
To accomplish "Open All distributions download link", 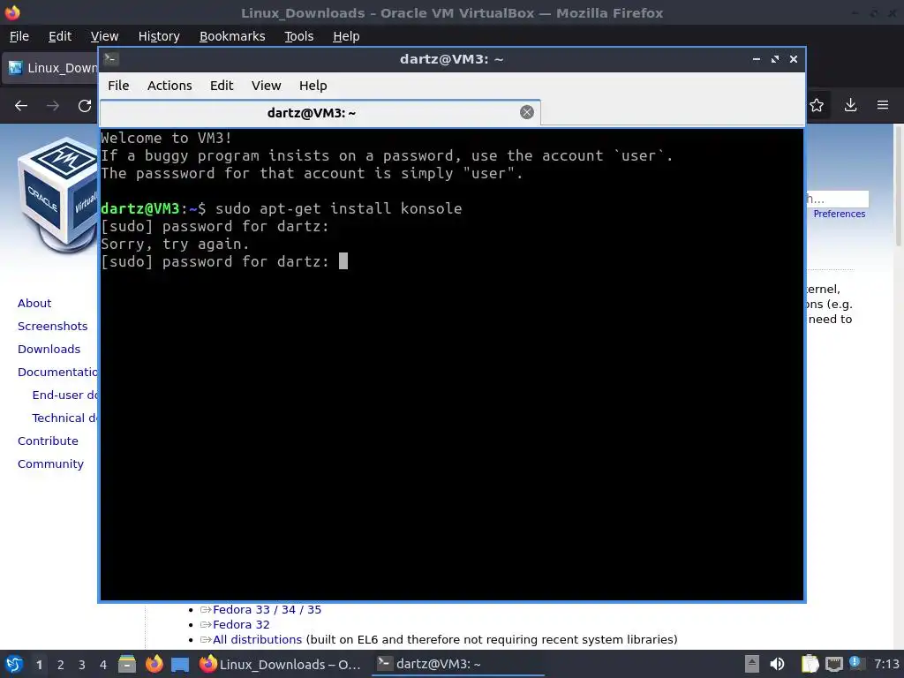I will click(x=257, y=639).
